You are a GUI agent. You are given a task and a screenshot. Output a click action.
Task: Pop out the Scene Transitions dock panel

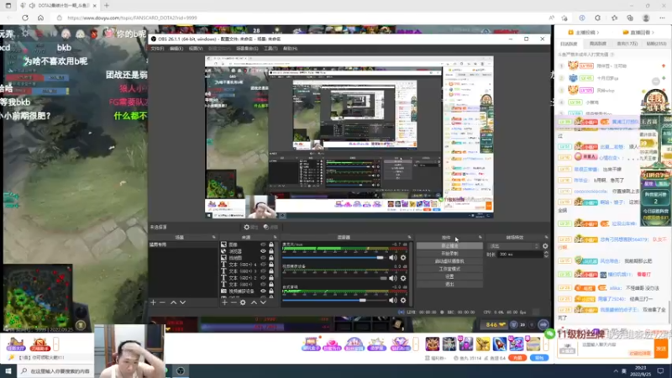point(546,237)
